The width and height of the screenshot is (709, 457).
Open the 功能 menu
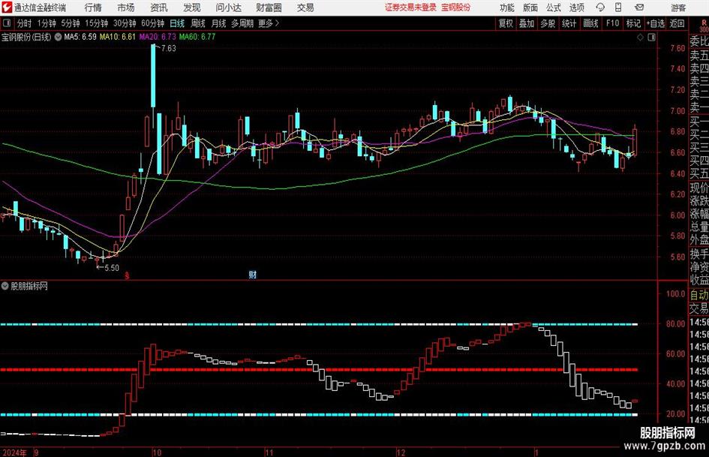pos(507,8)
